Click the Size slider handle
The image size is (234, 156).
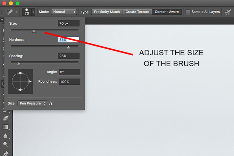coord(34,31)
